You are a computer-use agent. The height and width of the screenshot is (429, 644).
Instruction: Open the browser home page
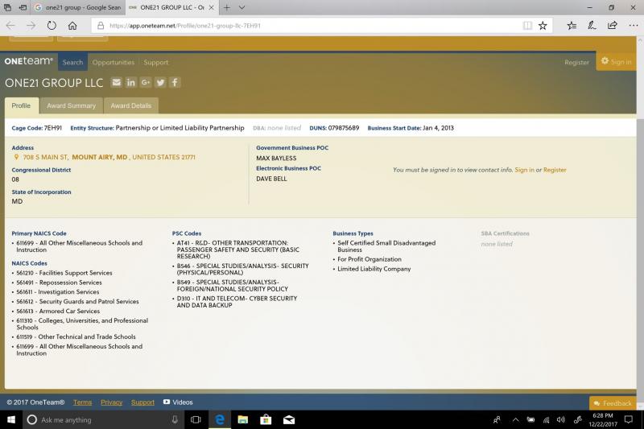(72, 26)
